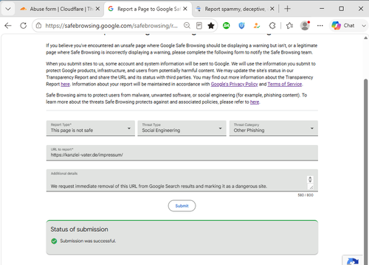This screenshot has height=265, width=369.
Task: Open a new browser tab
Action: pos(287,9)
